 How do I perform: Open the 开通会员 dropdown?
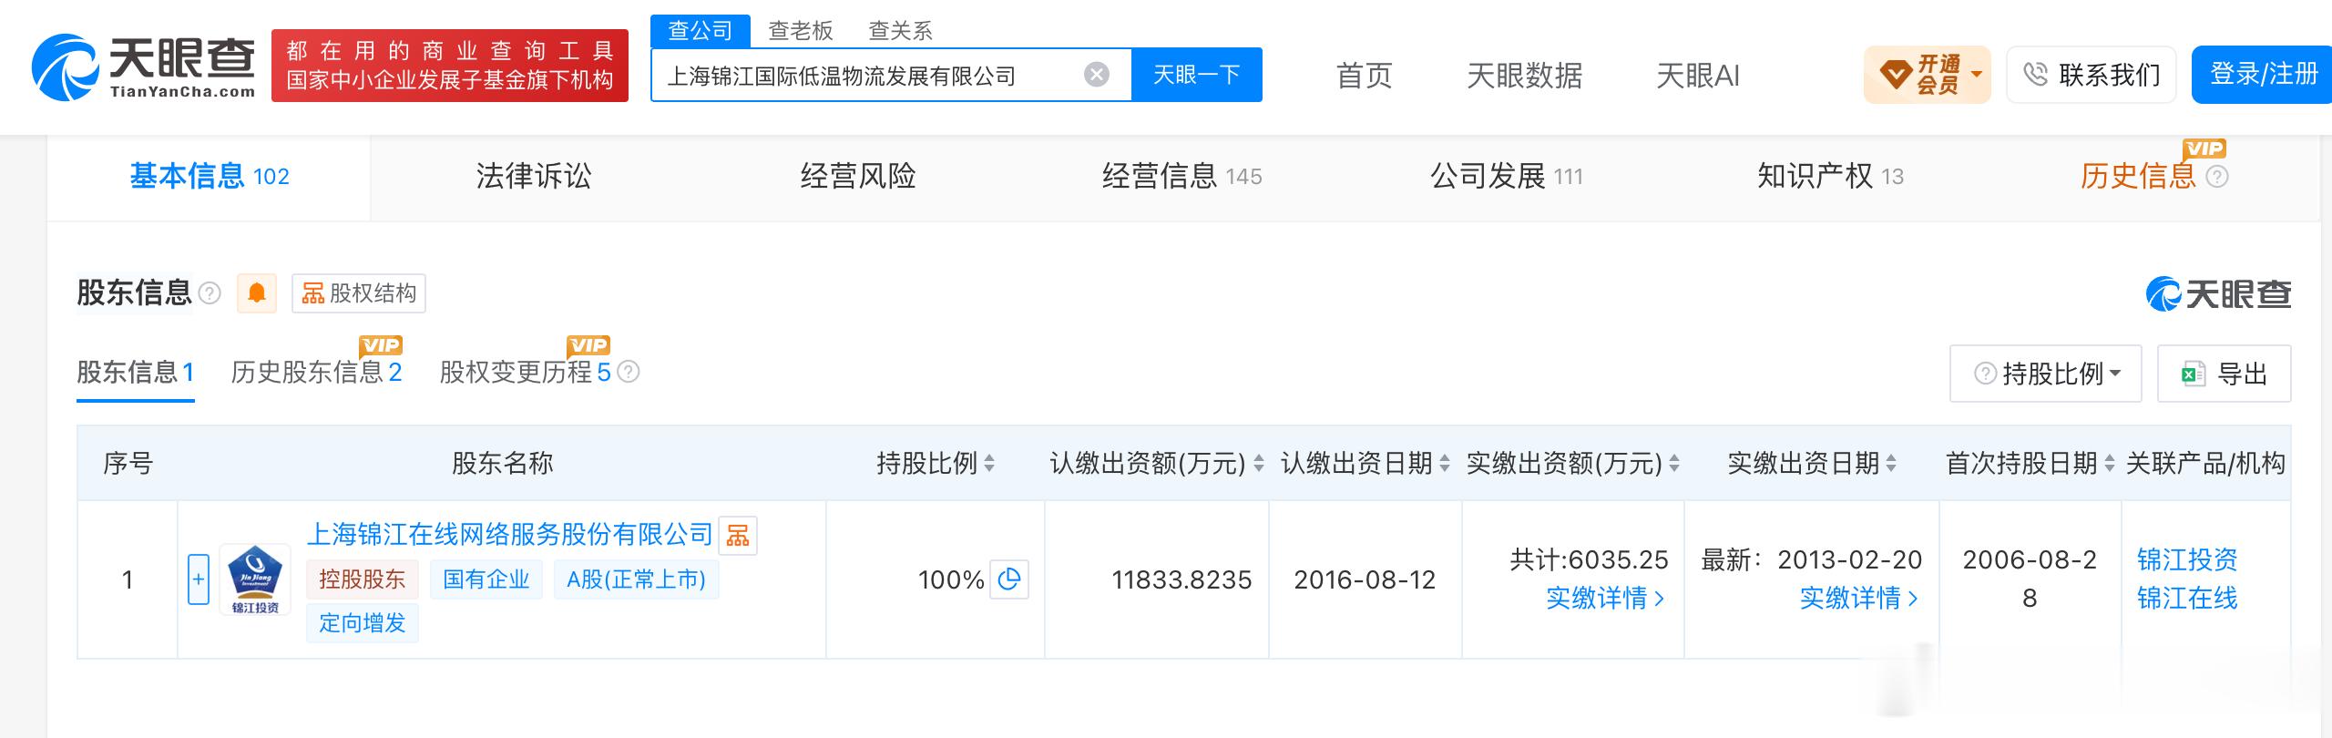(x=1928, y=75)
